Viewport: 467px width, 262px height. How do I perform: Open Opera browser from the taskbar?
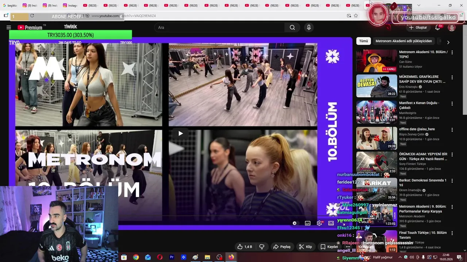coord(160,257)
